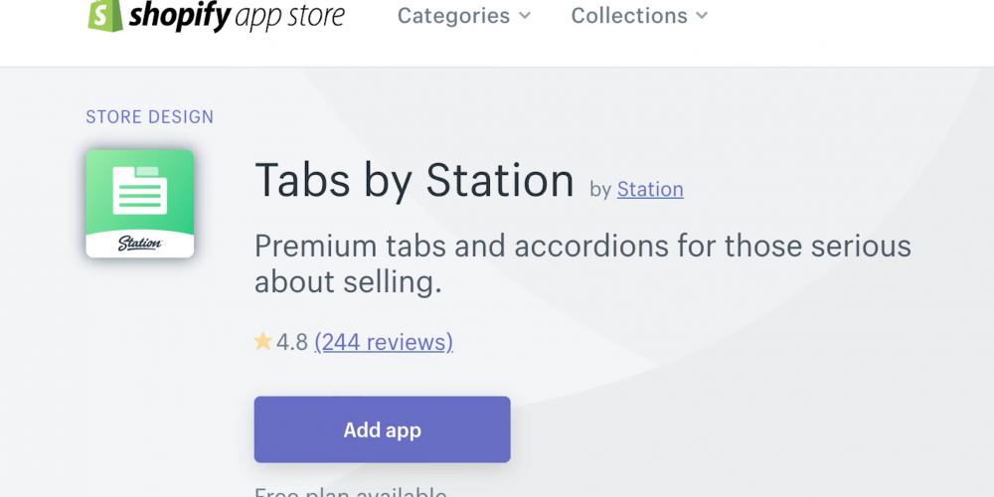Go to the STORE DESIGN category

pyautogui.click(x=150, y=117)
